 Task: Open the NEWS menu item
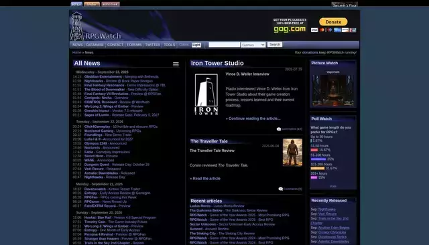click(78, 45)
